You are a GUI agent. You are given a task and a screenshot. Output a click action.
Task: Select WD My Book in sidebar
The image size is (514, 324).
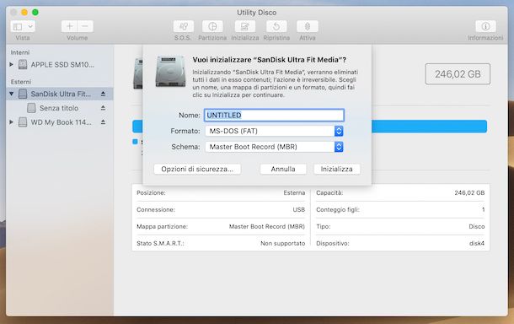point(61,122)
